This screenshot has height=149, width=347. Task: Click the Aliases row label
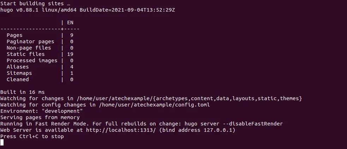pos(18,67)
